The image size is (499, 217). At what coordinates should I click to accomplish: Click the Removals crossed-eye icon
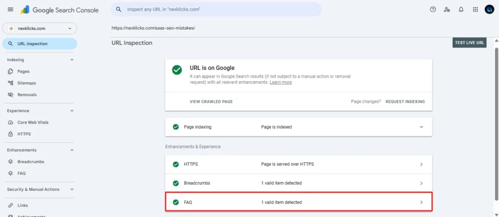[11, 95]
